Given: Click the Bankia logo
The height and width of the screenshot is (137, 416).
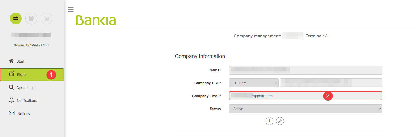Looking at the screenshot, I should [x=96, y=20].
